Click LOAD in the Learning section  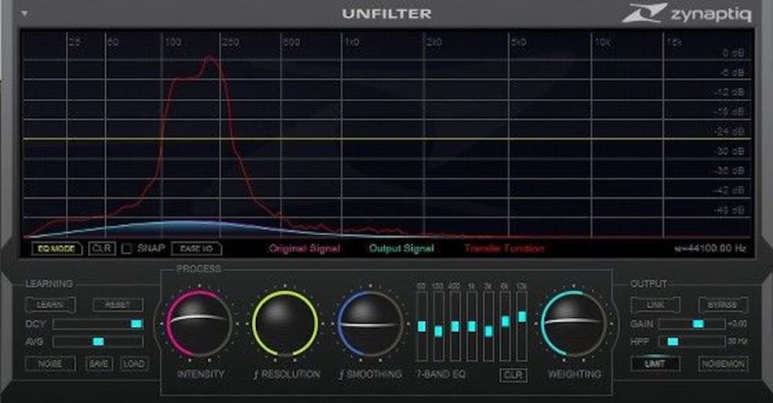click(134, 364)
